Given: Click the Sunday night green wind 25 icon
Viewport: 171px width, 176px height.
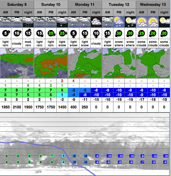Looking at the screenshot, I should coord(63,33).
